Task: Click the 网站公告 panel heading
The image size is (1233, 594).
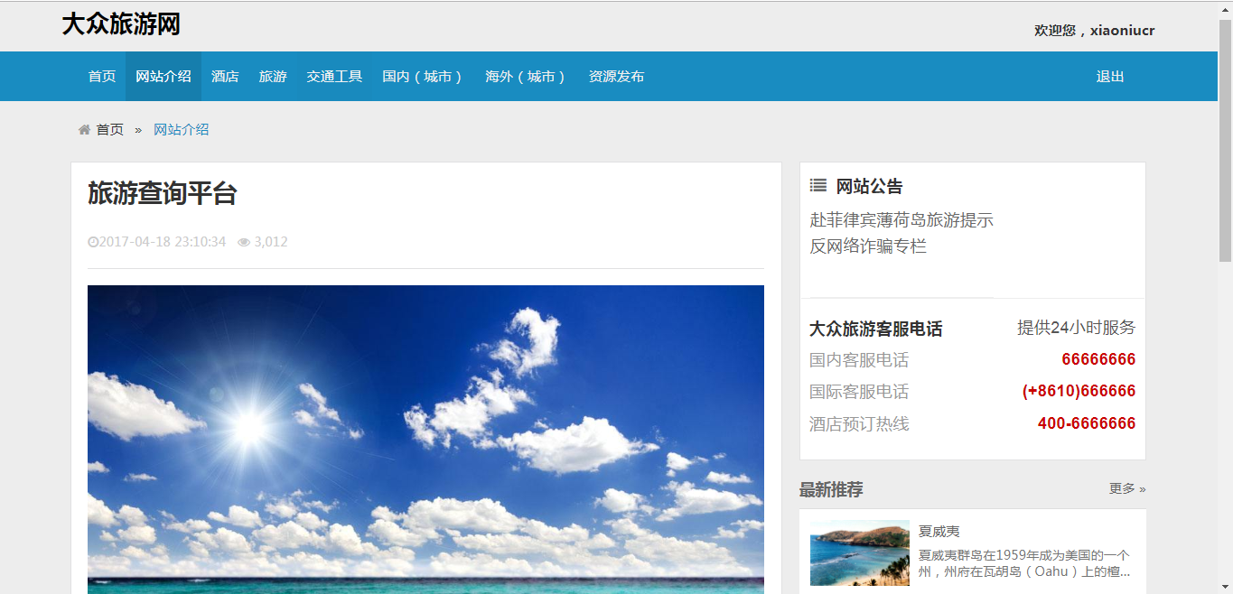Action: point(869,186)
